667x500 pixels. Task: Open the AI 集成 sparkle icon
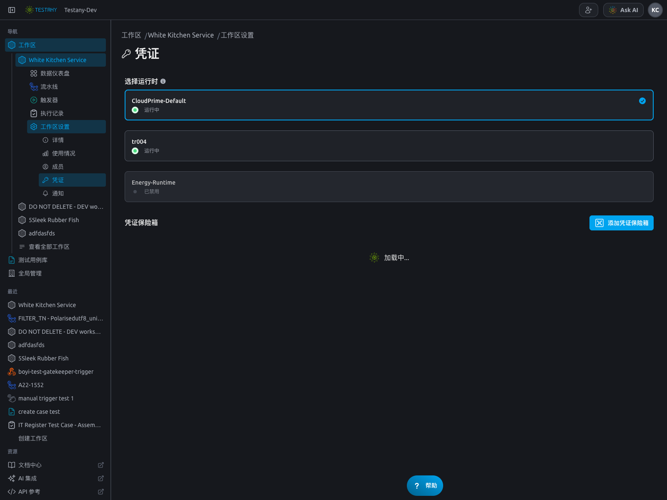click(x=12, y=478)
